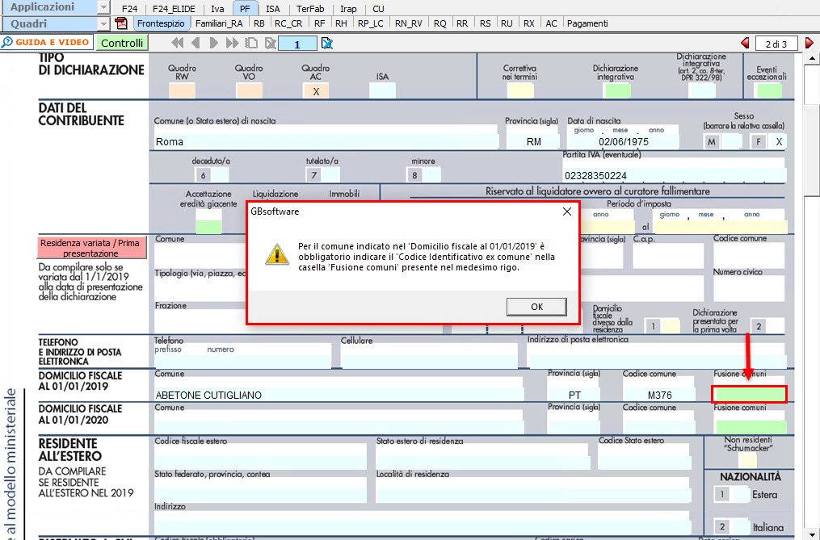Expand the Applicazioni dropdown
Image resolution: width=820 pixels, height=540 pixels.
pos(103,7)
